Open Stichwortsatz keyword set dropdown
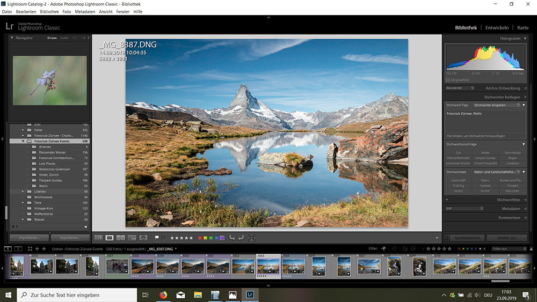 (x=497, y=172)
